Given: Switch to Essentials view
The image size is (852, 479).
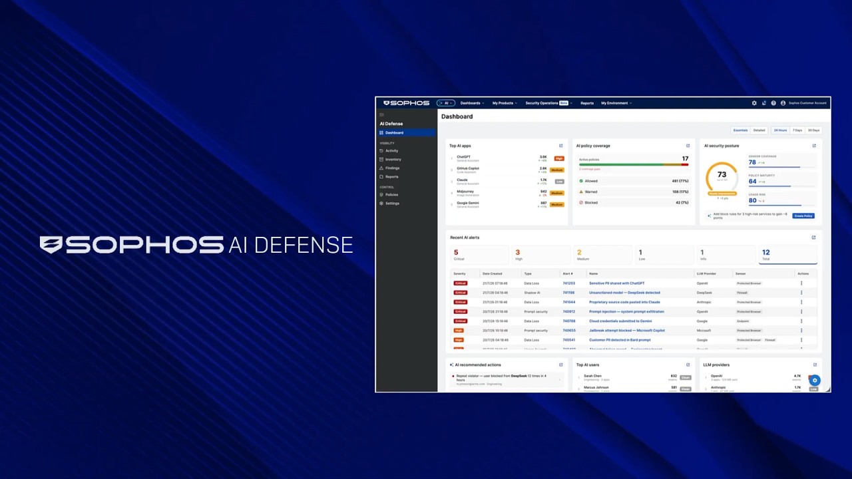Looking at the screenshot, I should pyautogui.click(x=740, y=130).
